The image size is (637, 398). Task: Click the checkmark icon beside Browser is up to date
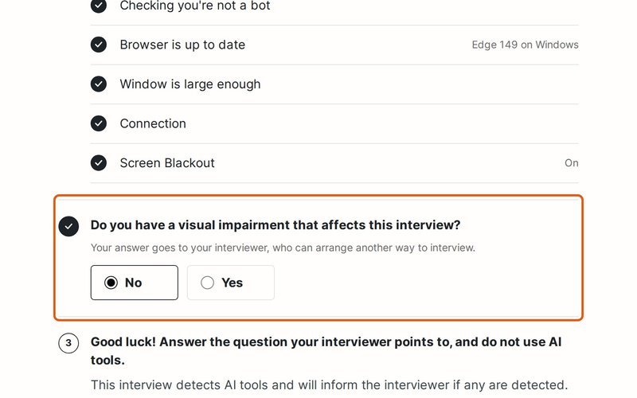point(99,45)
